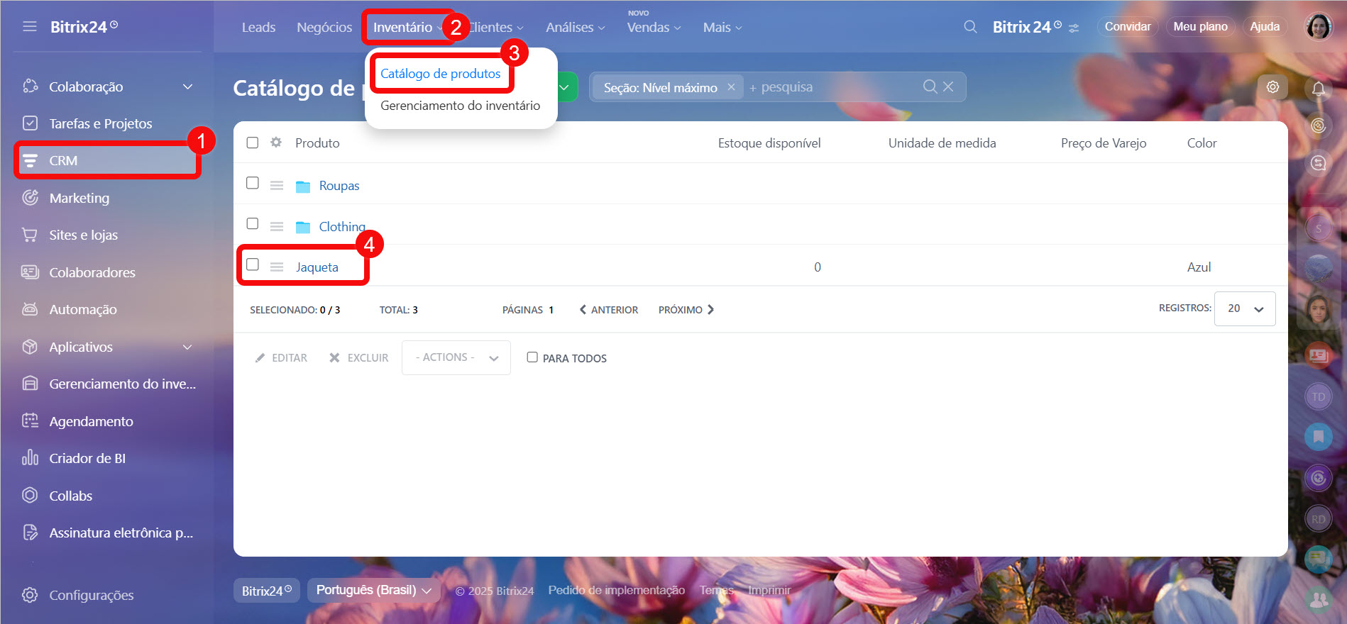Click the Convidar button
1347x624 pixels.
(1128, 26)
